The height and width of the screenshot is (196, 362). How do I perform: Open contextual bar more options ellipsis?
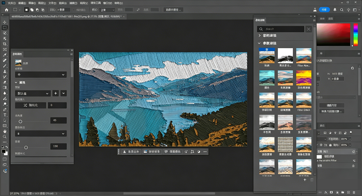tap(205, 152)
